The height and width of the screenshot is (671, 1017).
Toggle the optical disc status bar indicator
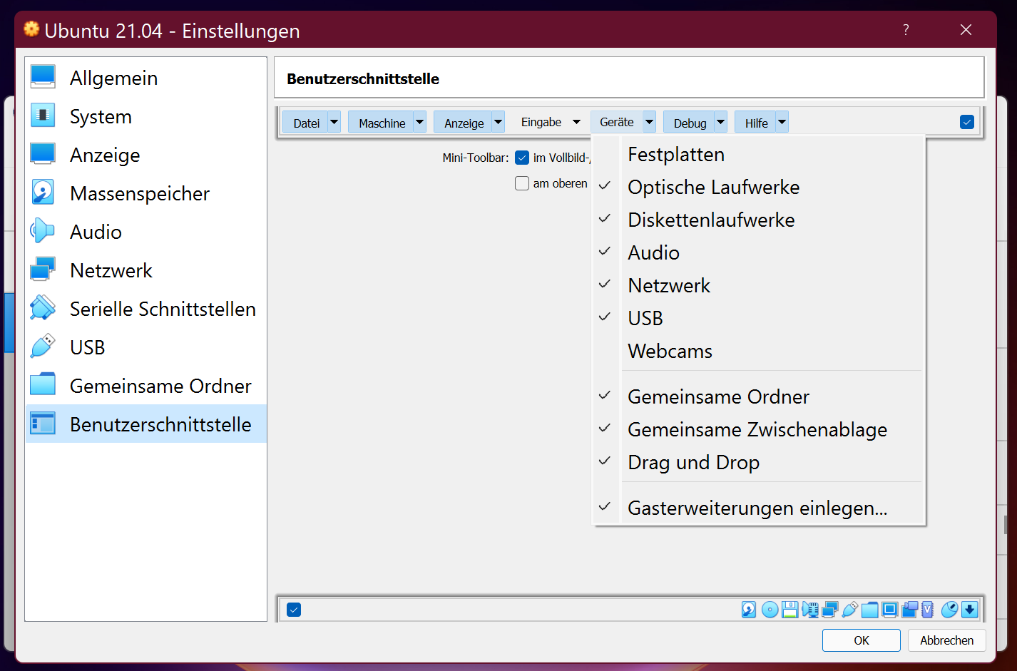point(770,610)
